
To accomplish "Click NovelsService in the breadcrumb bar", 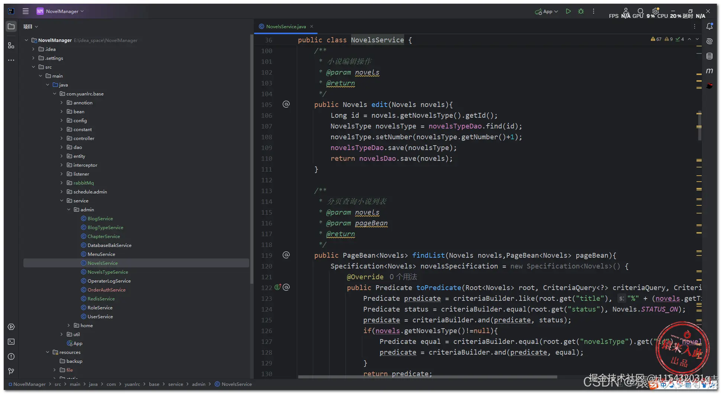I will click(x=237, y=384).
